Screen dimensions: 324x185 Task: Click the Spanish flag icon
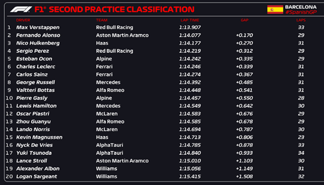(275, 9)
